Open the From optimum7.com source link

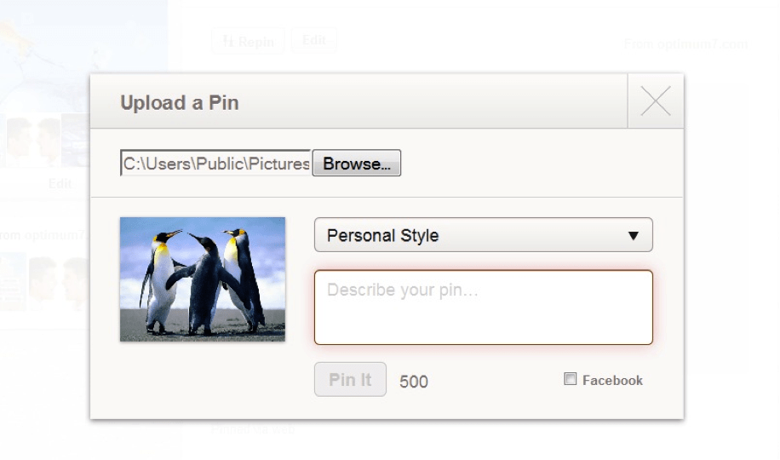tap(685, 44)
